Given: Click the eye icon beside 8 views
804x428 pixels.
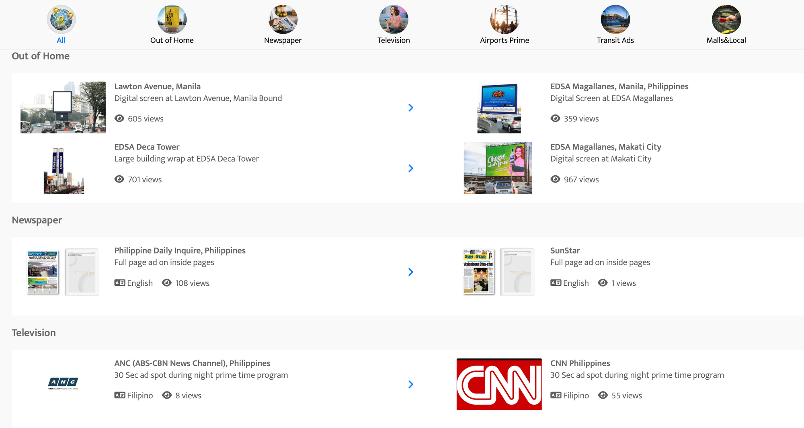Looking at the screenshot, I should (166, 395).
